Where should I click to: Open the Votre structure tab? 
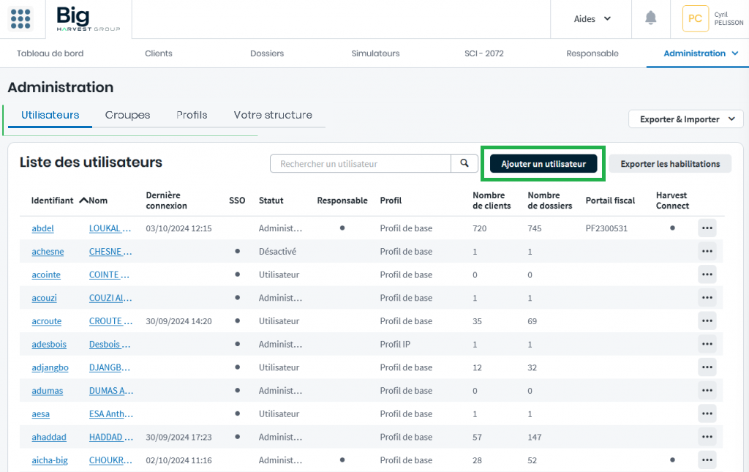click(273, 115)
